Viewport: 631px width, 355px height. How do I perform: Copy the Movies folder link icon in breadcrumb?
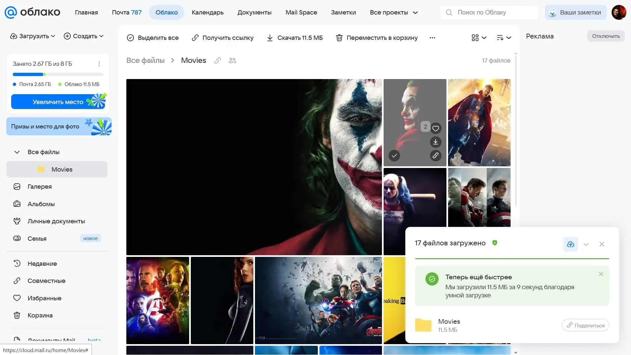(x=217, y=60)
